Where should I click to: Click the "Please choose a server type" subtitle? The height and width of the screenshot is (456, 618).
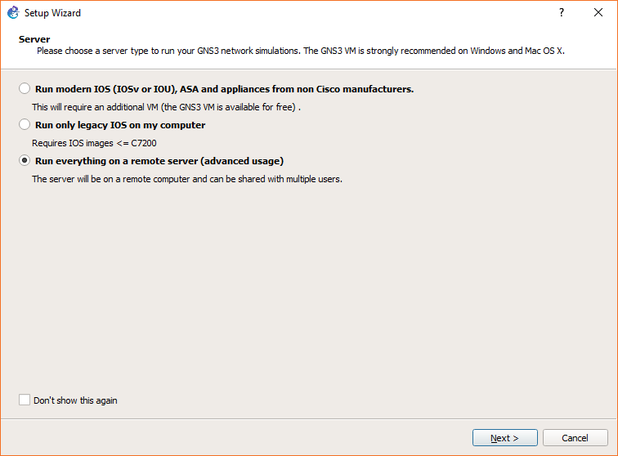coord(300,51)
